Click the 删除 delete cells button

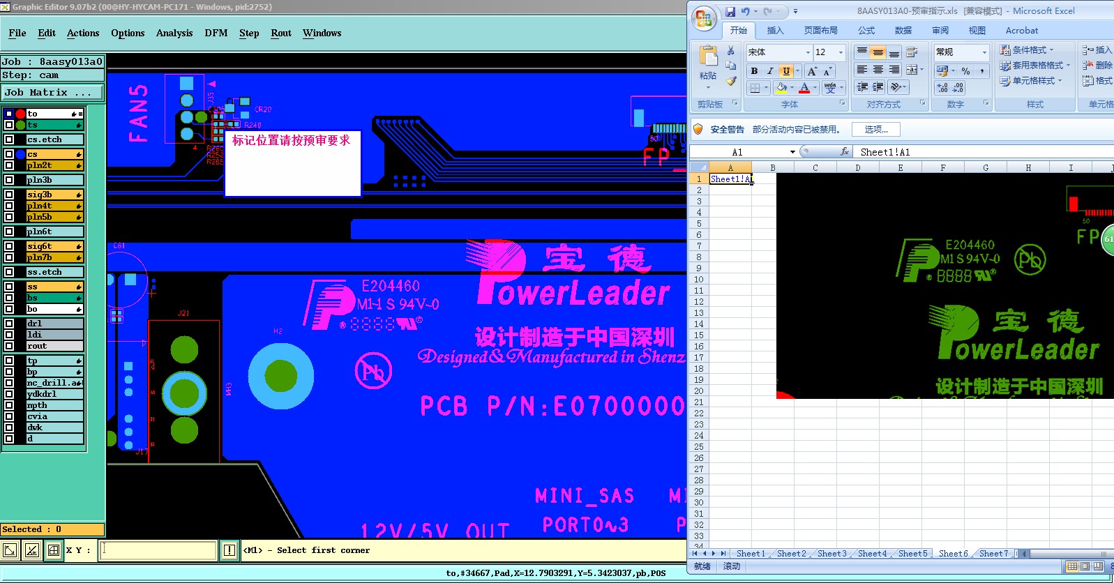coord(1098,66)
